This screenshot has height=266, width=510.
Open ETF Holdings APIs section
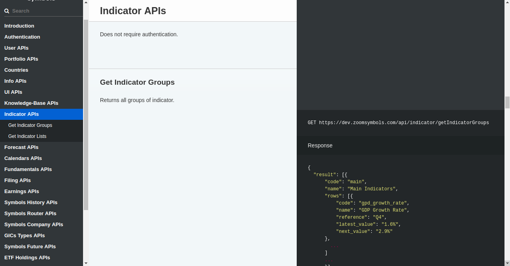(27, 258)
